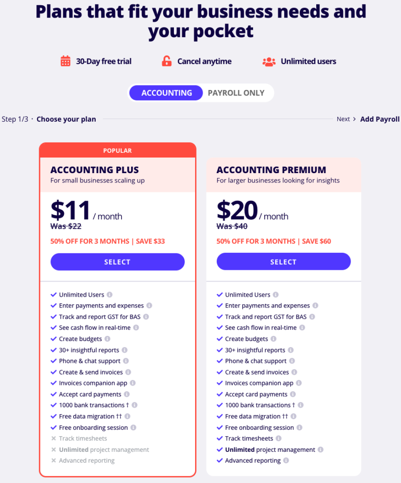401x483 pixels.
Task: Show info for Plus 1000 bank transactions
Action: point(135,405)
